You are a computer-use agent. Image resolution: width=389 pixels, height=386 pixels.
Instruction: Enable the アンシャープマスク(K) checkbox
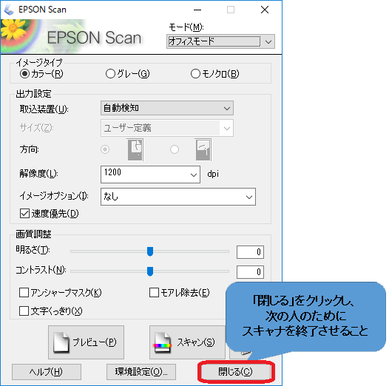24,293
